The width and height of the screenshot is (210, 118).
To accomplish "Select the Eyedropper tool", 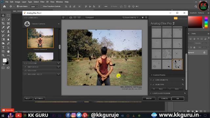I will coord(3,28).
